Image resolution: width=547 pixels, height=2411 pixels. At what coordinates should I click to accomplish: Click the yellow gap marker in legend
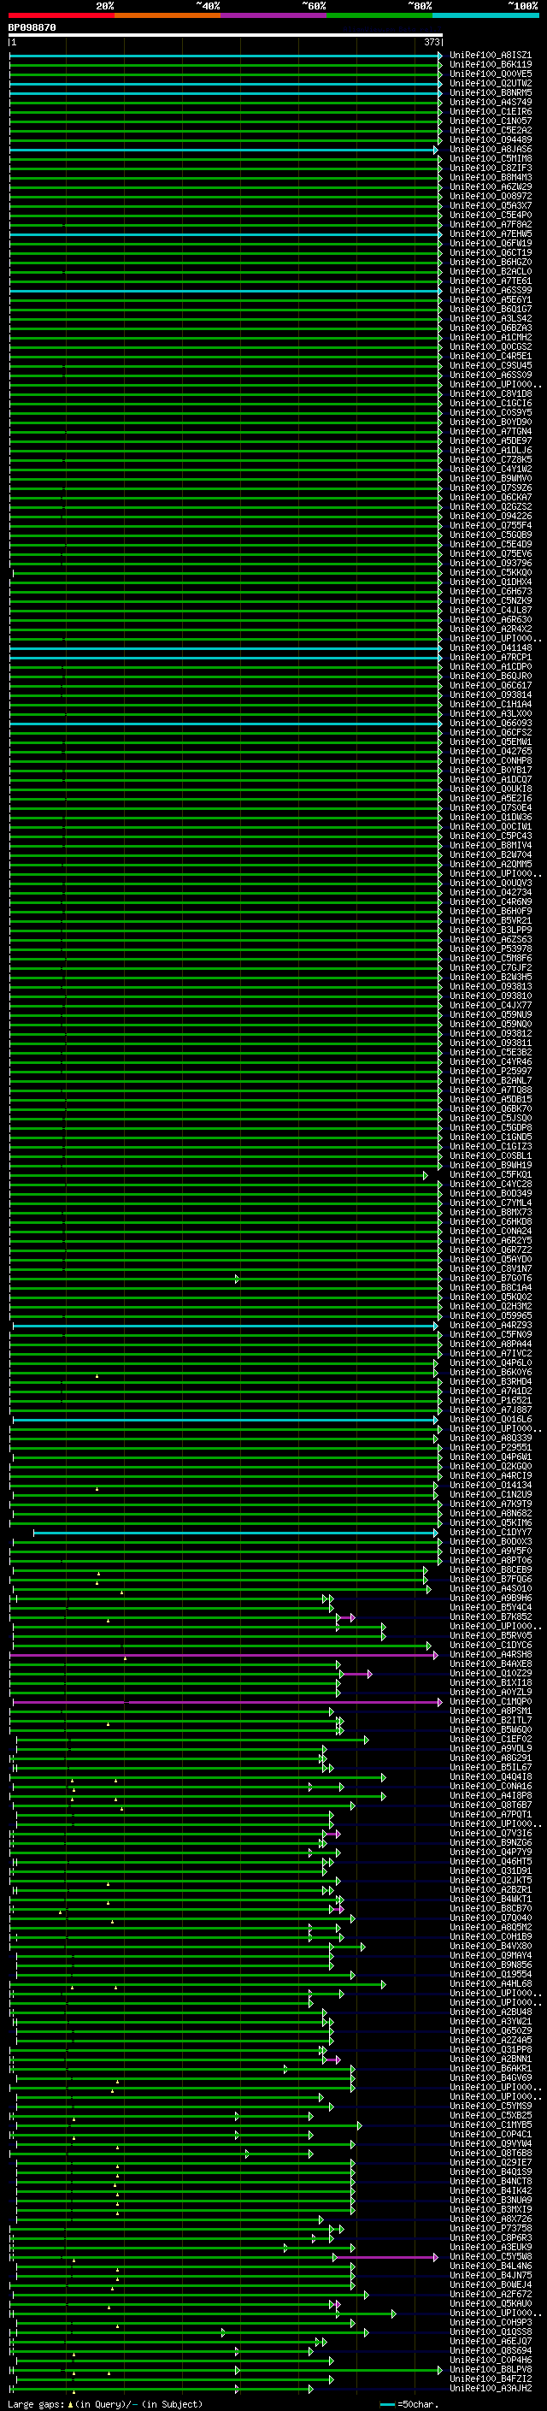point(70,2403)
